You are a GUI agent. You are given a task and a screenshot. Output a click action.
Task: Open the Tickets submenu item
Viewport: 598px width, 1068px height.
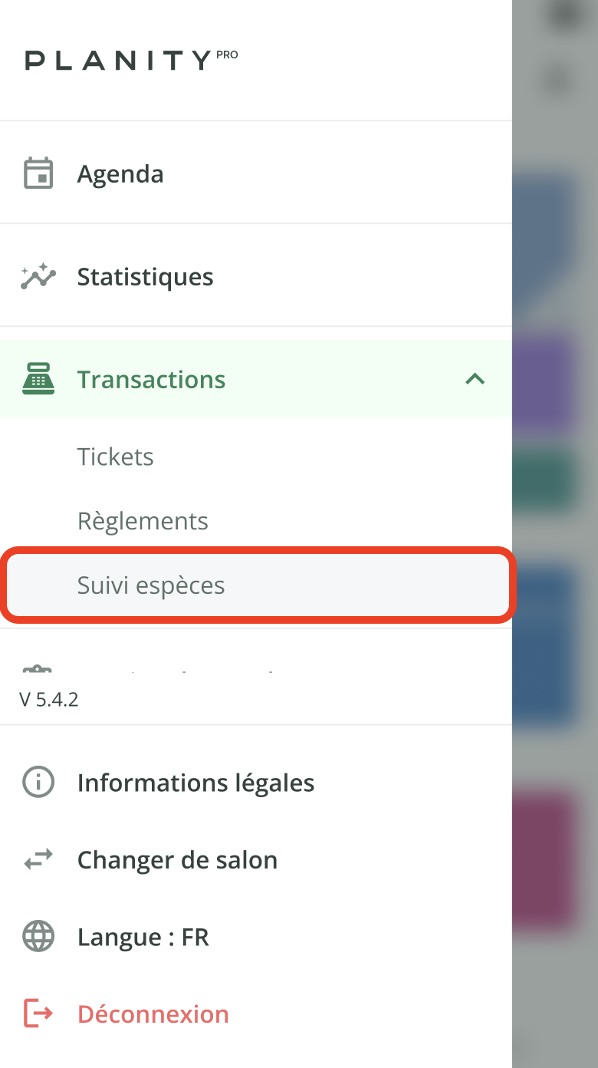pyautogui.click(x=116, y=457)
